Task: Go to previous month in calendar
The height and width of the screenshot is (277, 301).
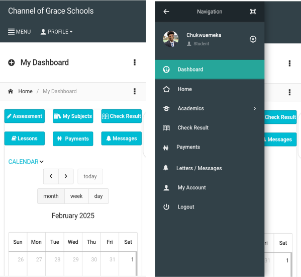Action: click(51, 176)
